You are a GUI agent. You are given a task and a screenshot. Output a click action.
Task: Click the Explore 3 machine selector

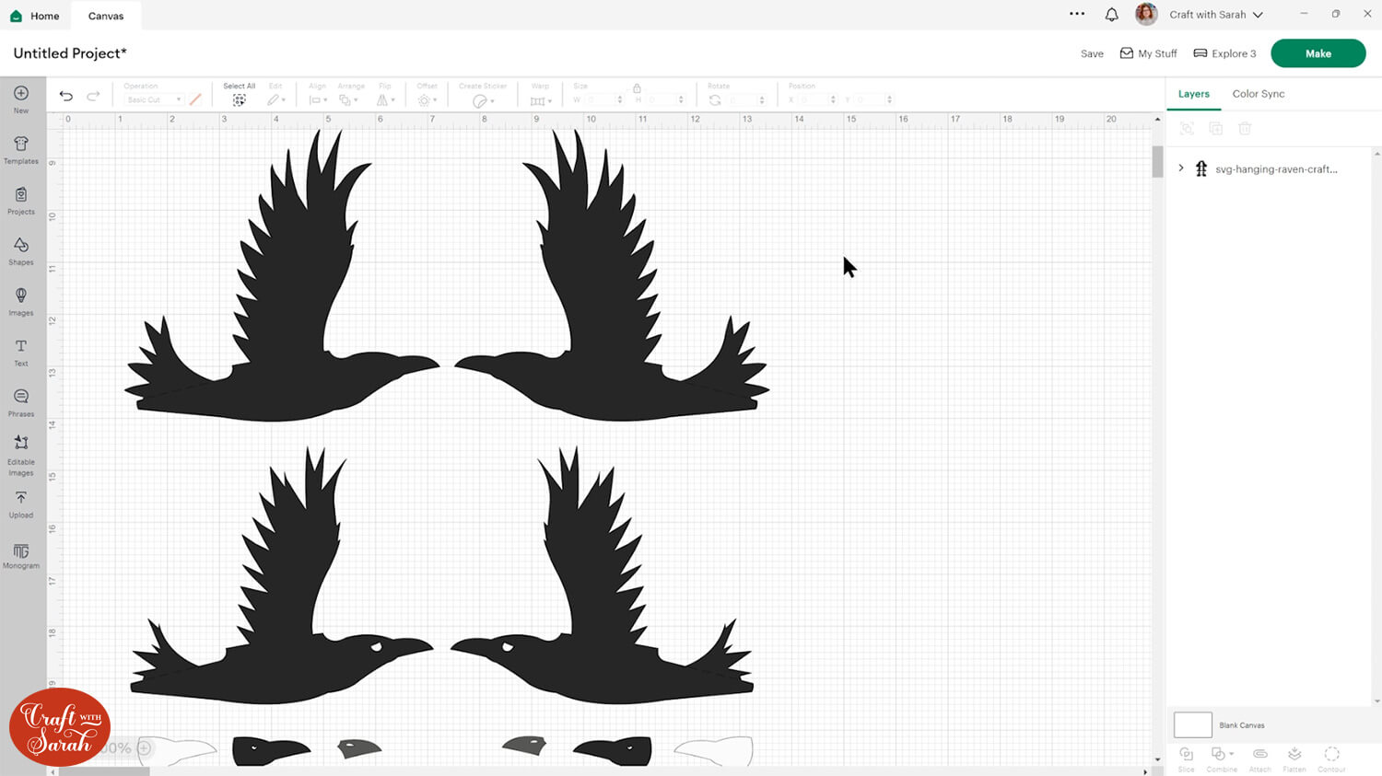tap(1224, 53)
